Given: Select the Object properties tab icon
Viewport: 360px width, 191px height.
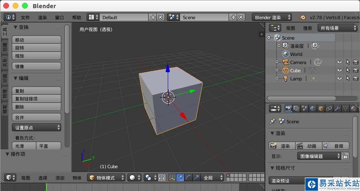Looking at the screenshot, I should click(x=321, y=109).
